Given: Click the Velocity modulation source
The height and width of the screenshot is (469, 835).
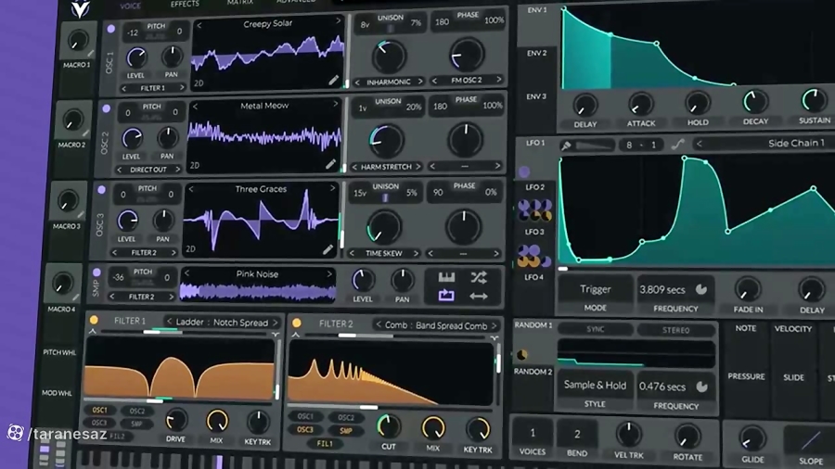Looking at the screenshot, I should click(x=793, y=329).
